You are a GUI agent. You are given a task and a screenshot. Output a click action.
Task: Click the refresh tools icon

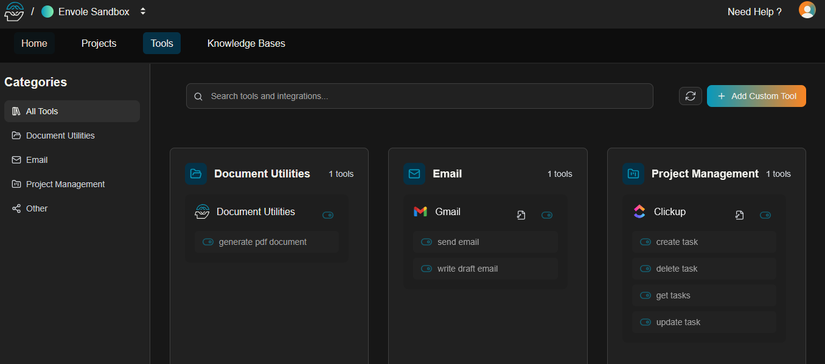coord(691,96)
